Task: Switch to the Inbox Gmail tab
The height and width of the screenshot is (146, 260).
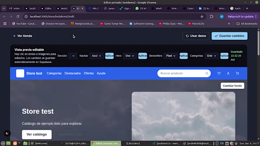Action: click(x=15, y=8)
